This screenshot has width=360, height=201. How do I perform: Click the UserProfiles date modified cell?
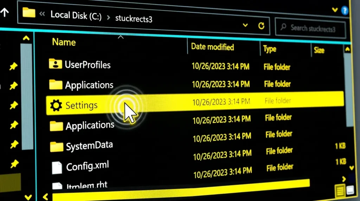point(220,66)
